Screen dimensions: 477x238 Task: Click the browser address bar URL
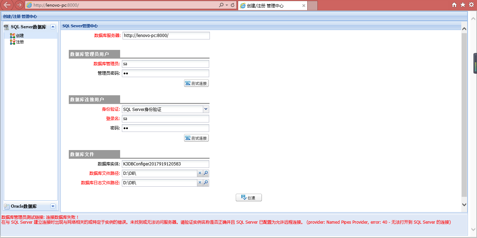(x=122, y=5)
